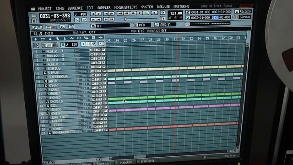Screen dimensions: 293x165
Task: Click the square icon in edit toolbar
Action: click(x=93, y=38)
